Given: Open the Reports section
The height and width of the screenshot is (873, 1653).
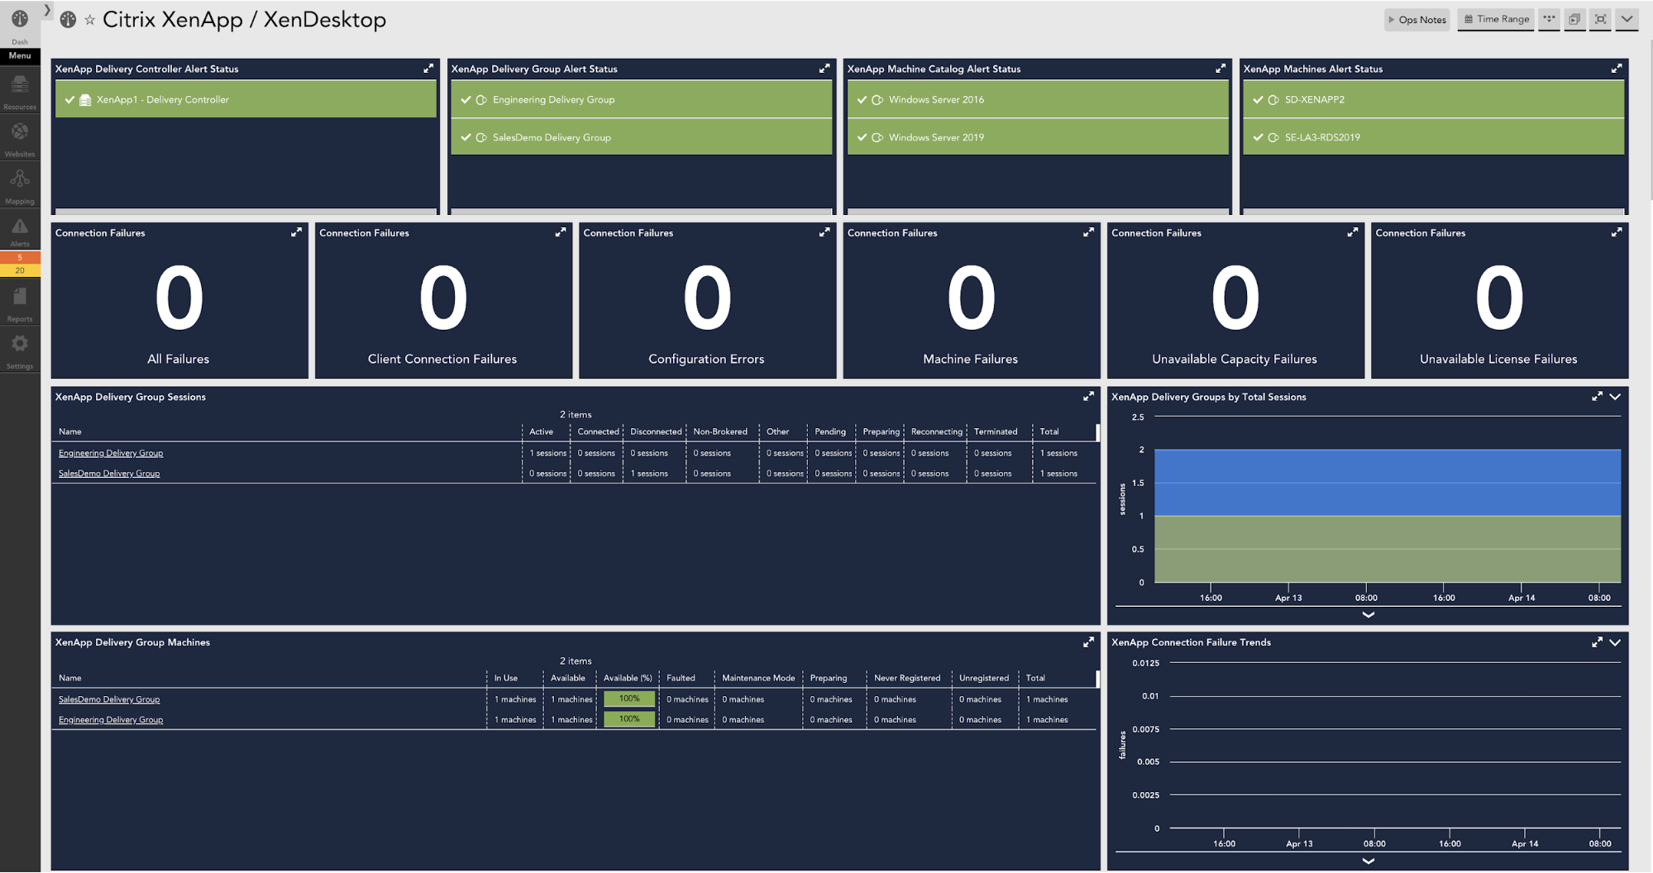Looking at the screenshot, I should [20, 303].
